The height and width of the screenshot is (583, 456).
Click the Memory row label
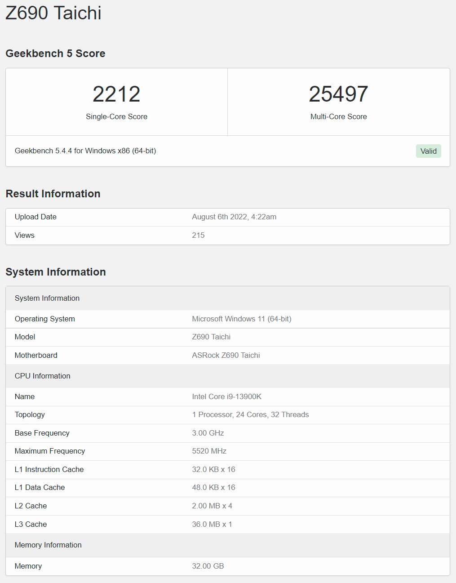click(28, 566)
